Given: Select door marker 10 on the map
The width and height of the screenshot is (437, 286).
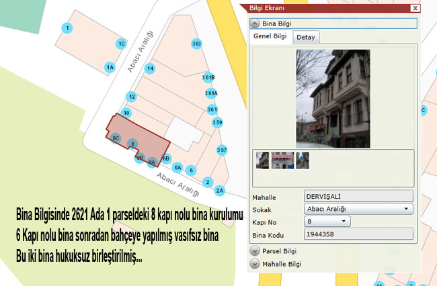Looking at the screenshot, I should (126, 113).
